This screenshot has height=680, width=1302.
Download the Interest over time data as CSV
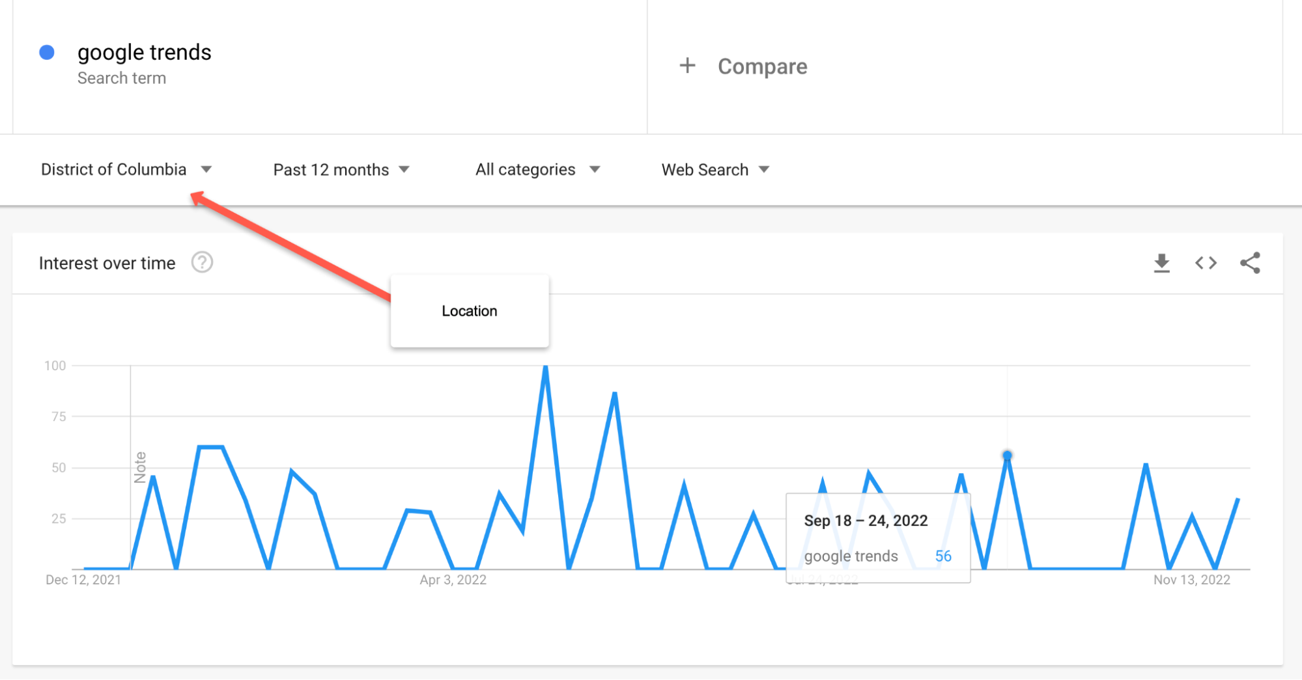[1162, 263]
